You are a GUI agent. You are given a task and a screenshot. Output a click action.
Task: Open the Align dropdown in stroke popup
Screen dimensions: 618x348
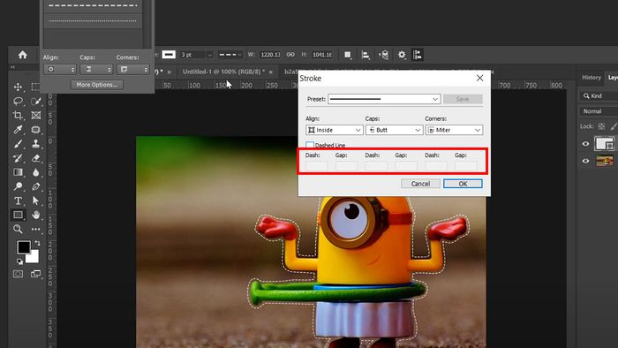click(x=60, y=70)
